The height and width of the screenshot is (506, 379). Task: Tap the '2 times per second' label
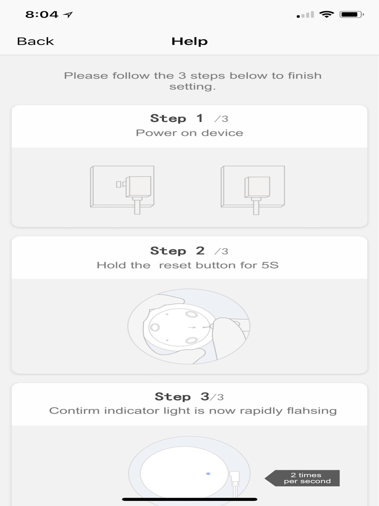302,478
